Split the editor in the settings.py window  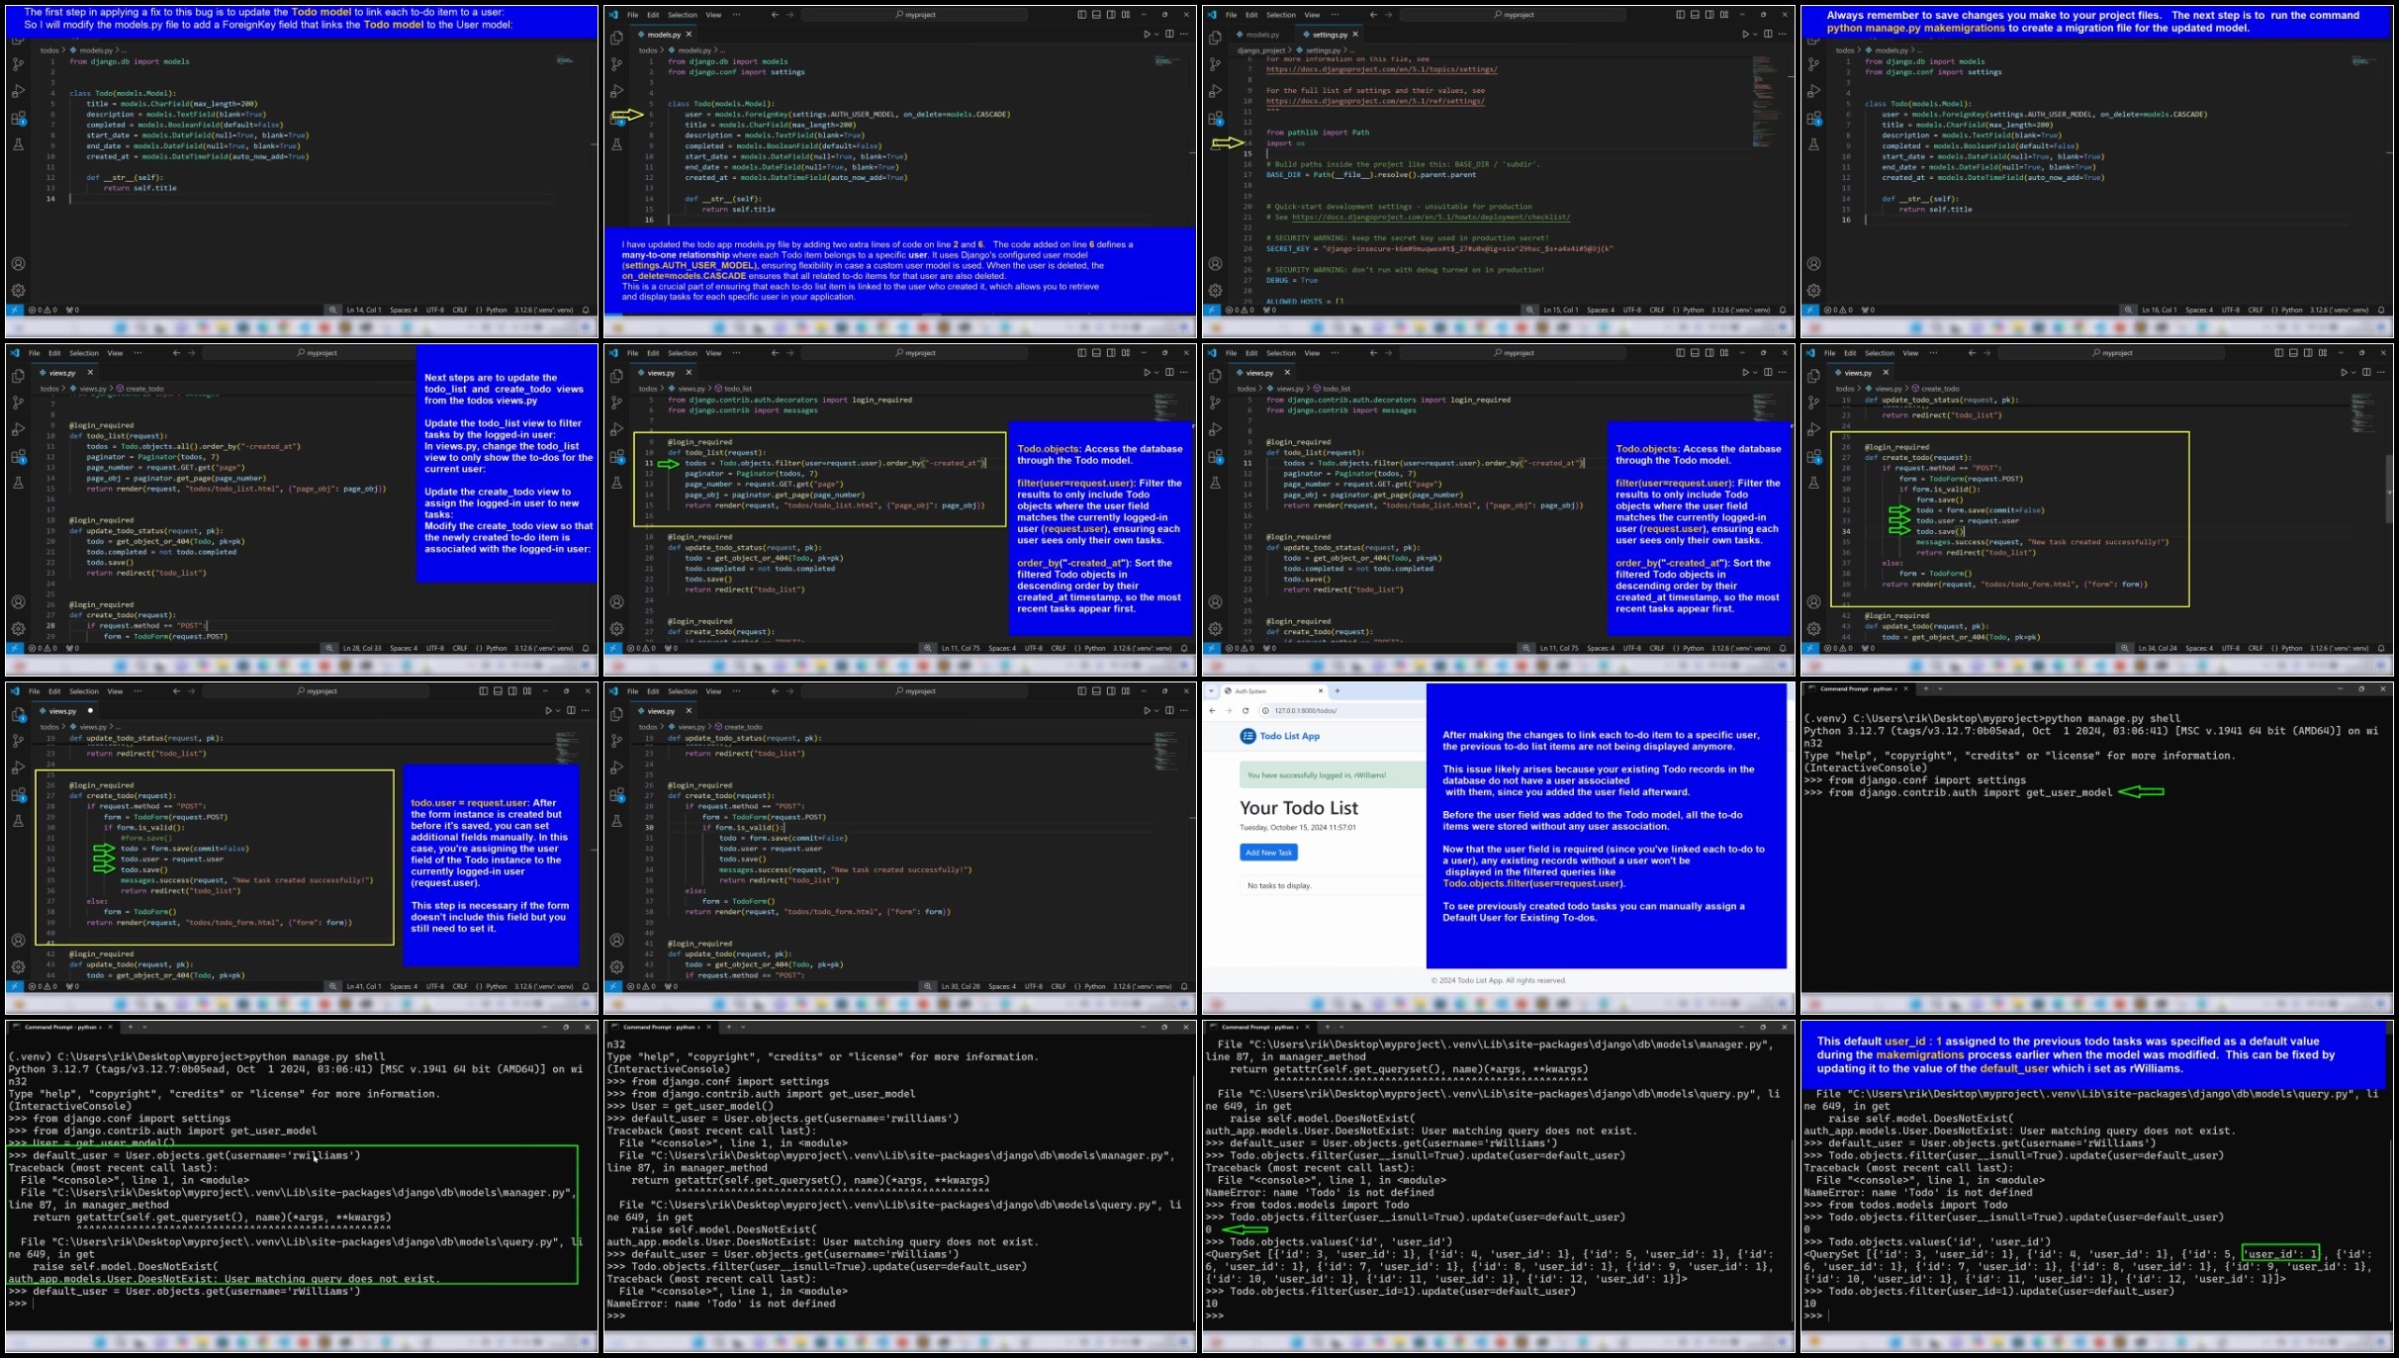[x=1768, y=35]
